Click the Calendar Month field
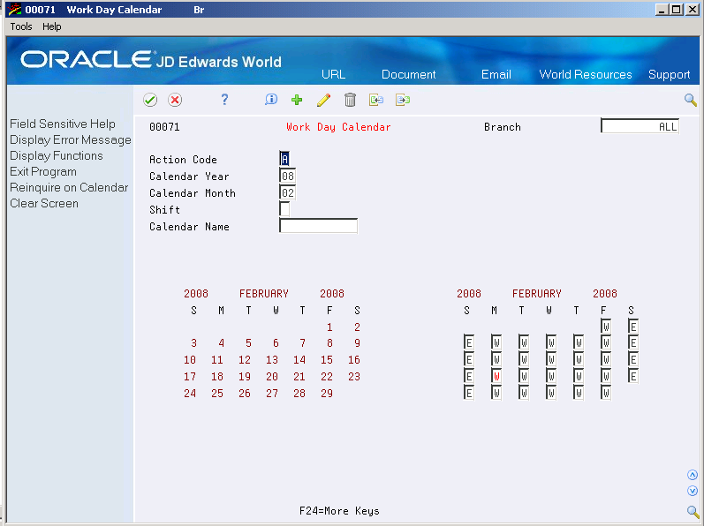Image resolution: width=704 pixels, height=526 pixels. click(287, 192)
